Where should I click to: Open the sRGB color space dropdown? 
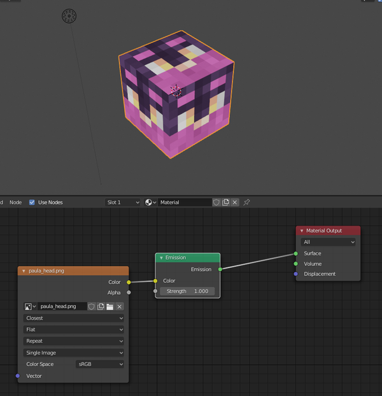point(100,364)
